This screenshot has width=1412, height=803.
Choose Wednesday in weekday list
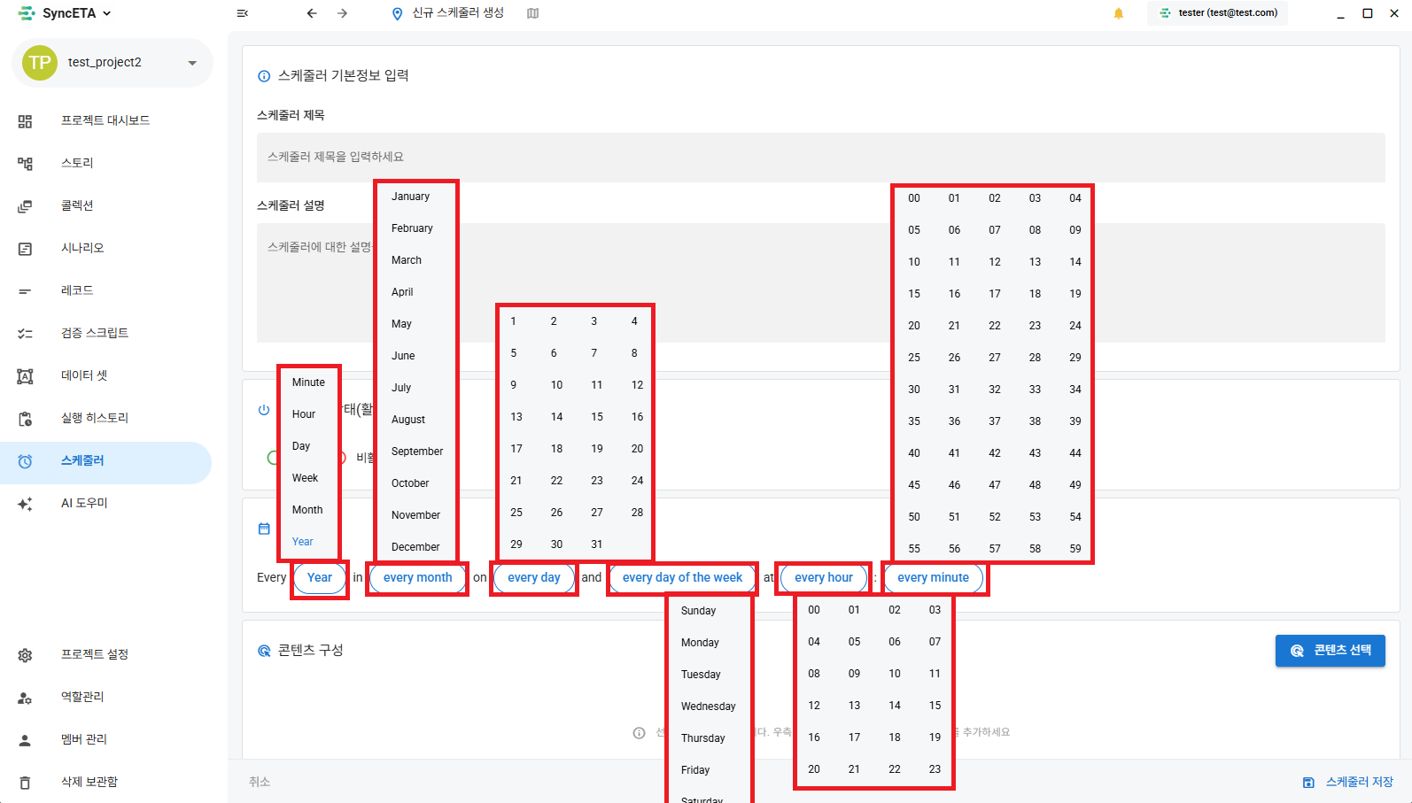click(x=708, y=706)
